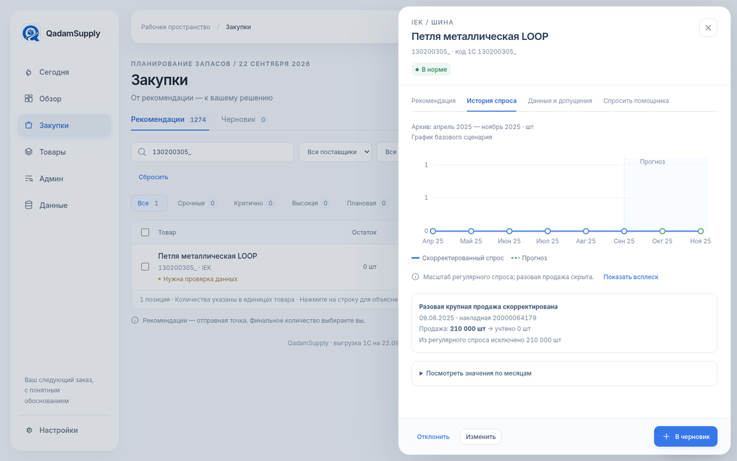Check the Петля металлическая LOOP row checkbox
This screenshot has height=461, width=737.
tap(145, 267)
